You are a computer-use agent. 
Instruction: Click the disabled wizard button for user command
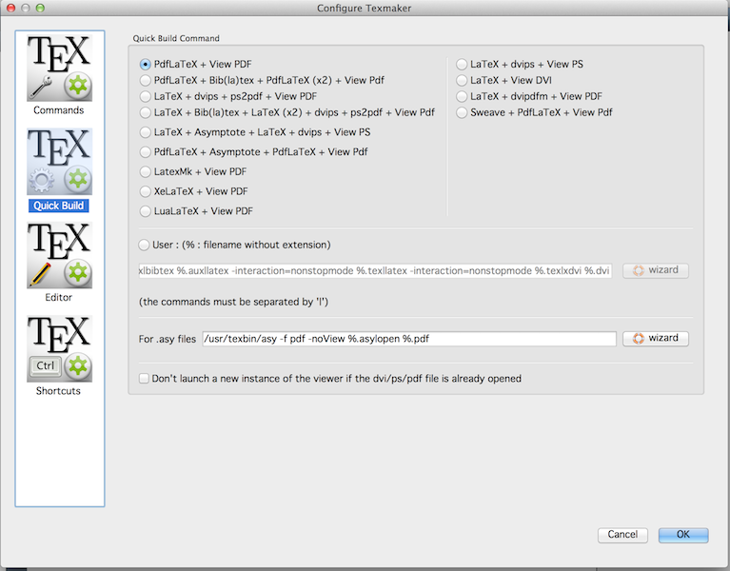[656, 270]
